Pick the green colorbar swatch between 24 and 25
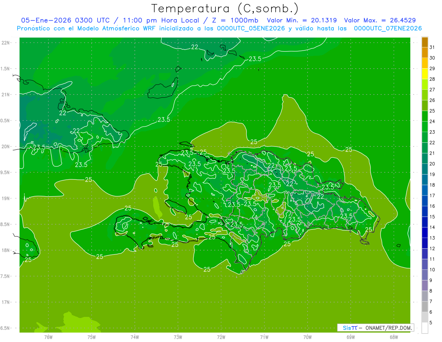Image resolution: width=442 pixels, height=342 pixels. (x=425, y=116)
